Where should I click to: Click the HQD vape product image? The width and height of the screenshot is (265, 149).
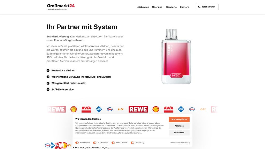176,56
